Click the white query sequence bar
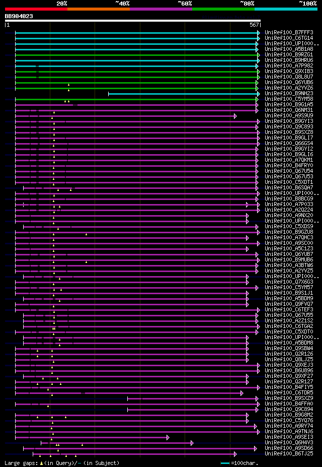Image resolution: width=322 pixels, height=467 pixels. click(133, 21)
